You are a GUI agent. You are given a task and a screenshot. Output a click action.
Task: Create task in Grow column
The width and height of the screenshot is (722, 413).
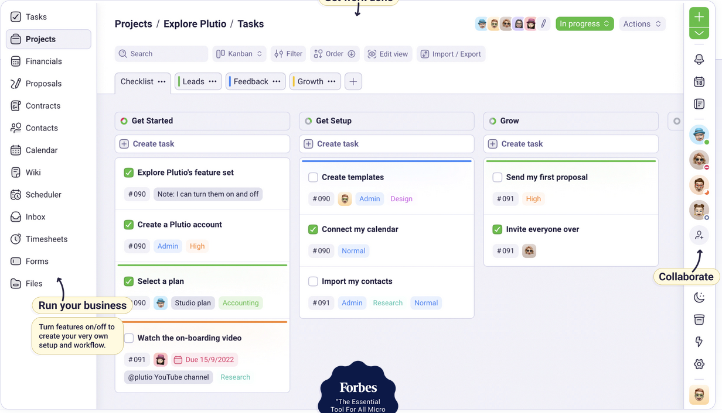click(571, 144)
